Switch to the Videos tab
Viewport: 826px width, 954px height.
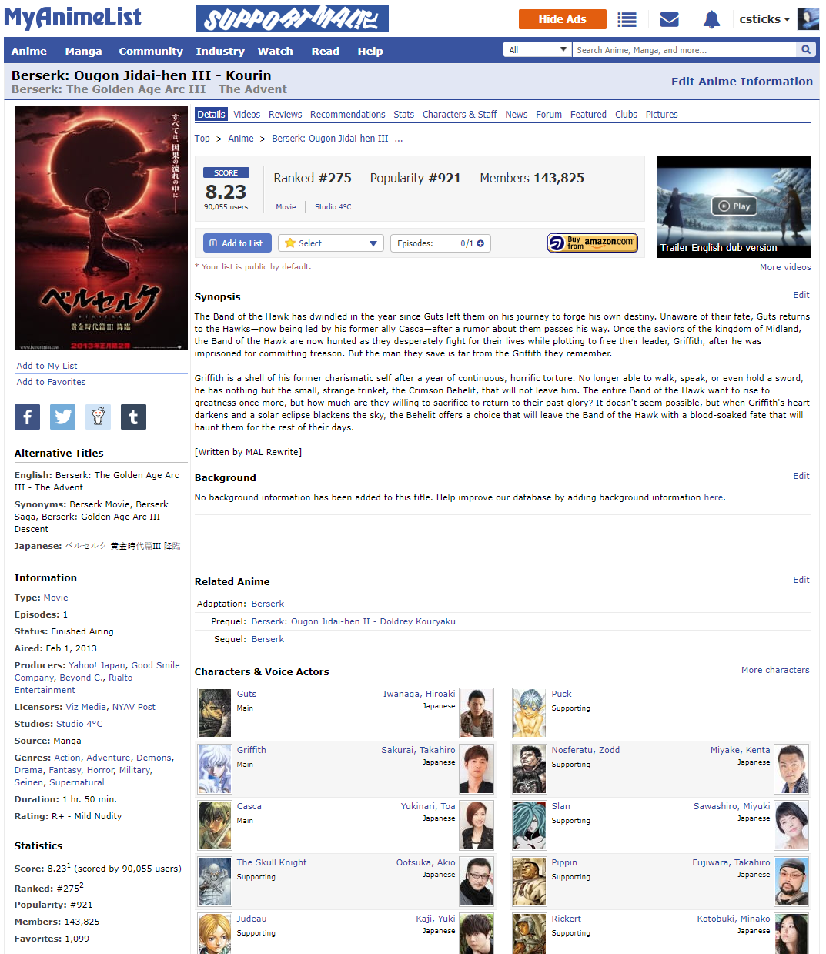(x=246, y=114)
